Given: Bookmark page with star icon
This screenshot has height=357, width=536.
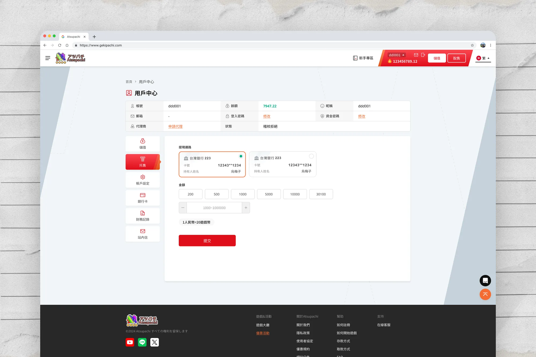Looking at the screenshot, I should click(x=472, y=45).
